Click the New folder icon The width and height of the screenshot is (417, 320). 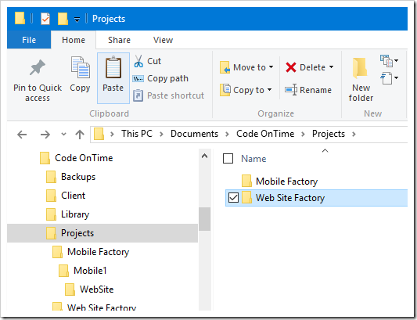pos(361,68)
